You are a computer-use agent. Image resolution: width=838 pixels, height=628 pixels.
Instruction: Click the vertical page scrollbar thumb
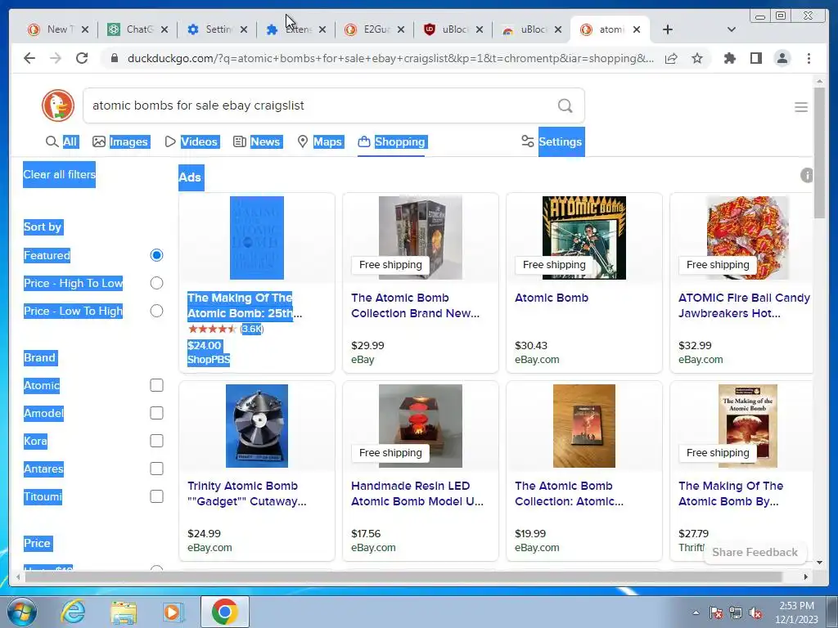(819, 152)
